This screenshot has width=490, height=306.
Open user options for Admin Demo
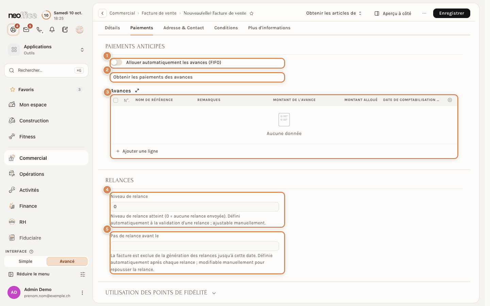82,292
